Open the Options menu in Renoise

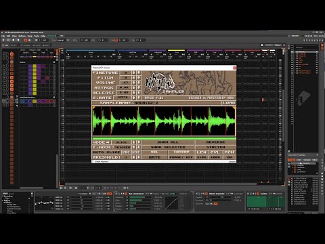pyautogui.click(x=22, y=36)
